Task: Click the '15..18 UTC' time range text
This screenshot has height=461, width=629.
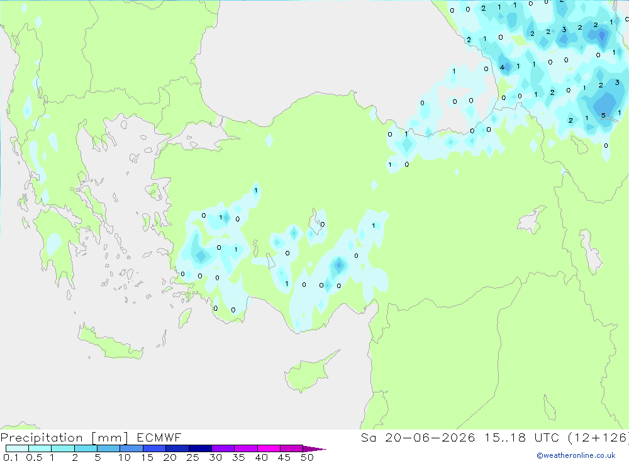Action: click(523, 437)
